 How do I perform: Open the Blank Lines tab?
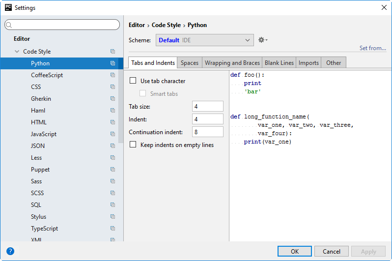(x=279, y=63)
